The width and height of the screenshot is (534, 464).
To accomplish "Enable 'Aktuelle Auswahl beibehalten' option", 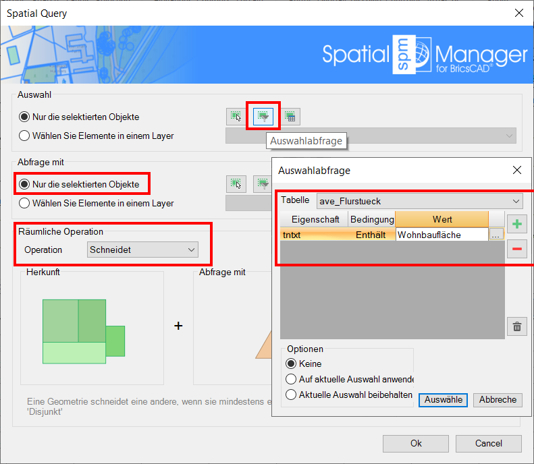I will point(291,395).
